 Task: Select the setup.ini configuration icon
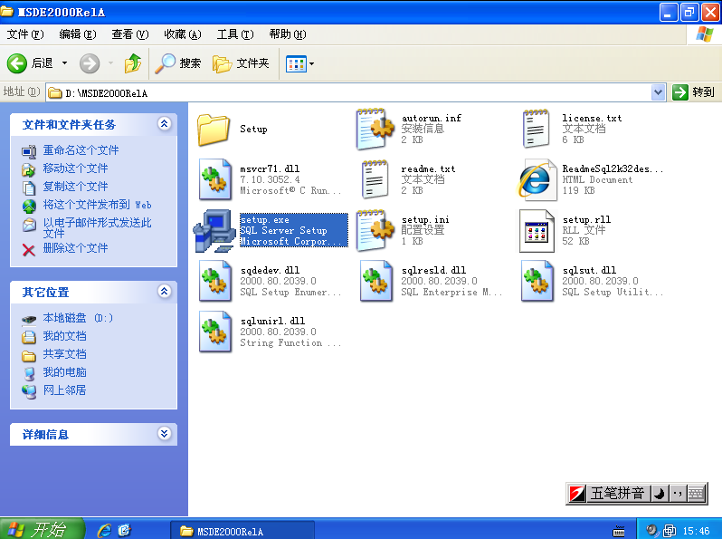pyautogui.click(x=375, y=230)
